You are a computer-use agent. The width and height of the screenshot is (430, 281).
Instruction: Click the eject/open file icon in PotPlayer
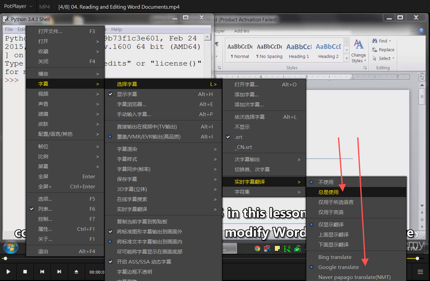[76, 272]
